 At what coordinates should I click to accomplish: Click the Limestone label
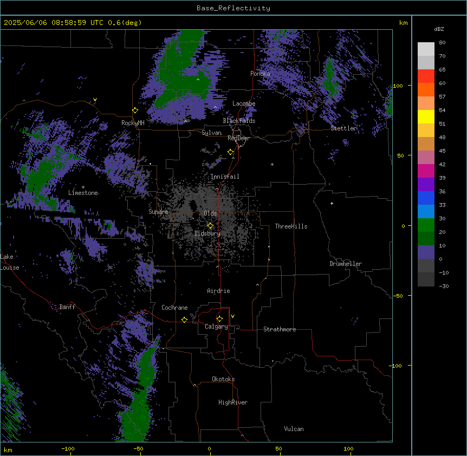point(83,193)
